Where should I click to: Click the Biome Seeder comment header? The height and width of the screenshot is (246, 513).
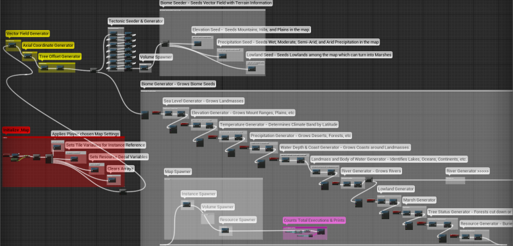(x=216, y=3)
